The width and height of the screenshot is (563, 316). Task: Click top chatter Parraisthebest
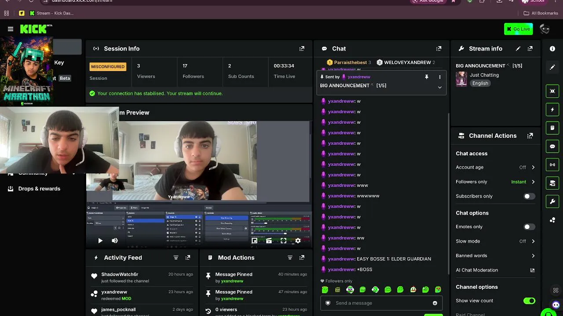(350, 62)
